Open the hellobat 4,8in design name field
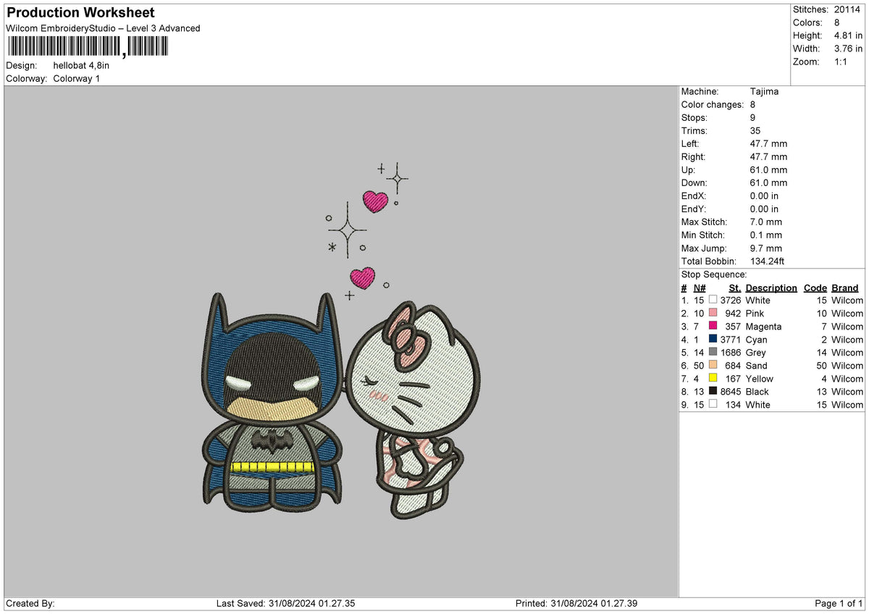Screen dimensions: 869x614 [80, 64]
